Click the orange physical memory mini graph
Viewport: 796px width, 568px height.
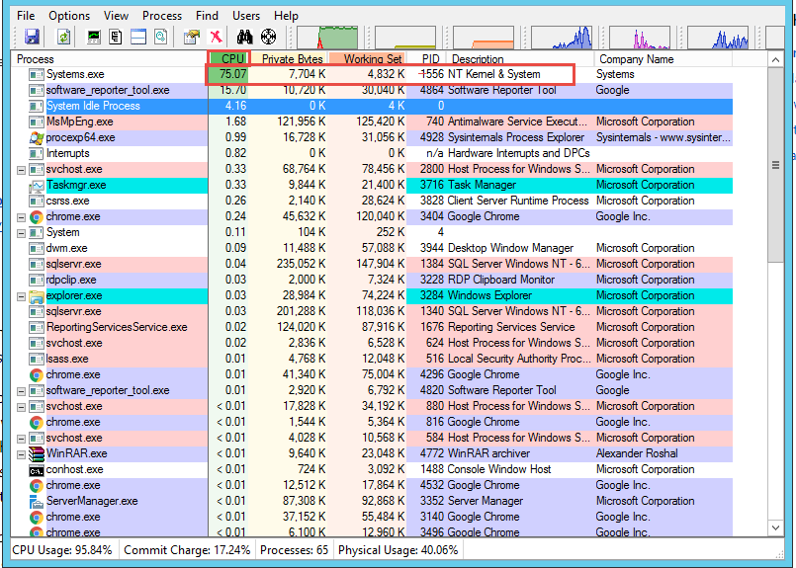[x=484, y=38]
